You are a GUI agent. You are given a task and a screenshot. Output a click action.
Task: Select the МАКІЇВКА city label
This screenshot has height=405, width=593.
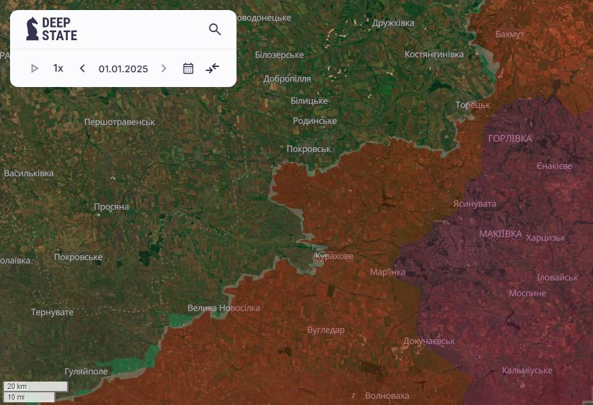[500, 234]
